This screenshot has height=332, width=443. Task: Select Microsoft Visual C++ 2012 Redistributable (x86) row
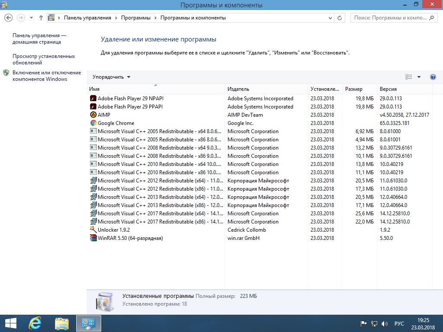(x=260, y=188)
